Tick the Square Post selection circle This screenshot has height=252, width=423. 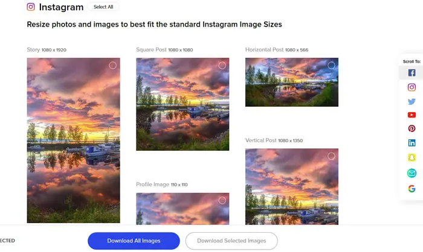222,66
